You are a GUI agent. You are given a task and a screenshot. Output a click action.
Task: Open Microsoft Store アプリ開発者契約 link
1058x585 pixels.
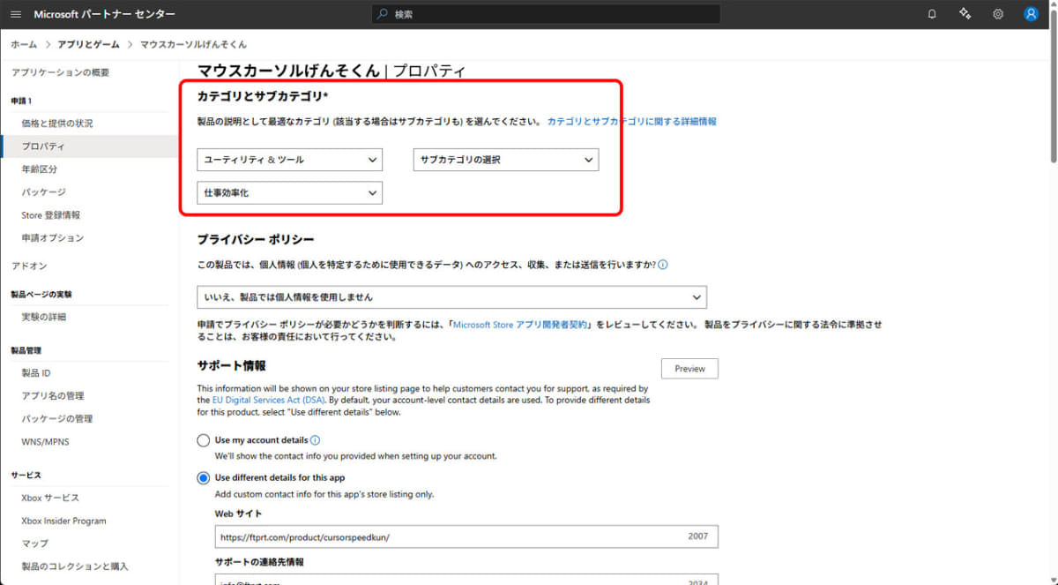pos(519,325)
